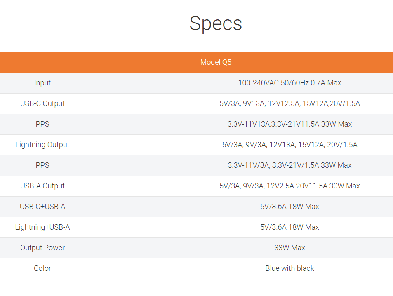Click the USB-C Output row label

click(x=42, y=103)
